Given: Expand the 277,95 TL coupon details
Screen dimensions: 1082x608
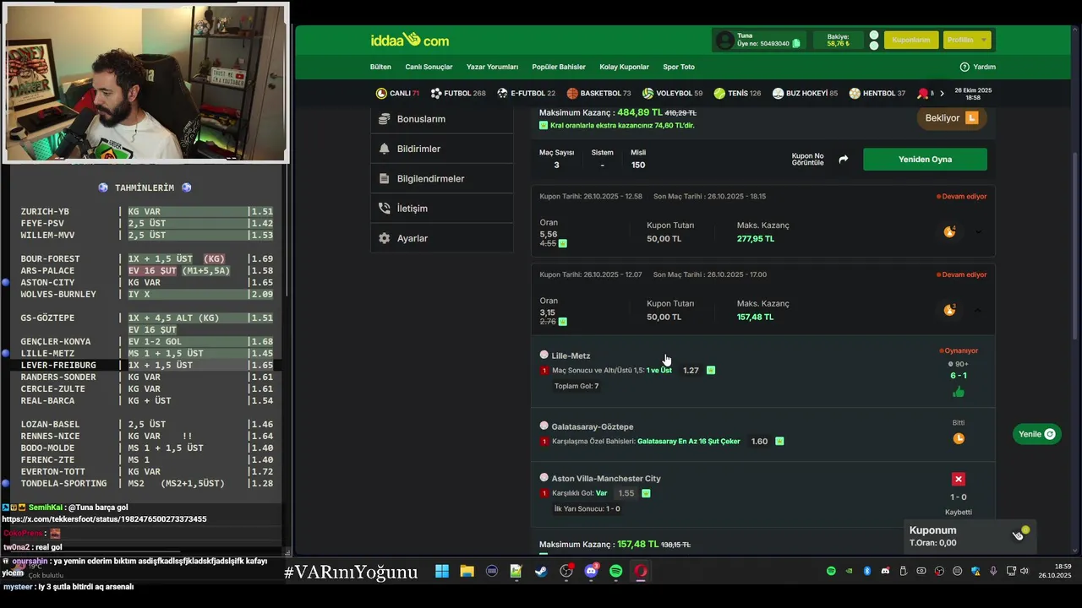Looking at the screenshot, I should pyautogui.click(x=978, y=232).
